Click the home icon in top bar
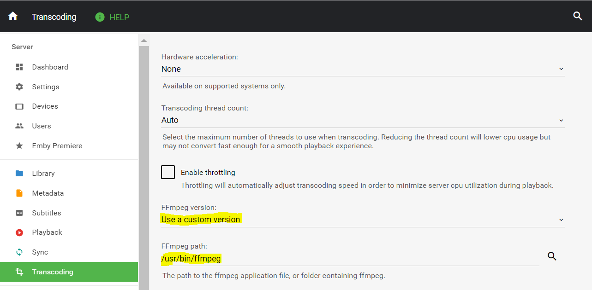 pos(13,17)
